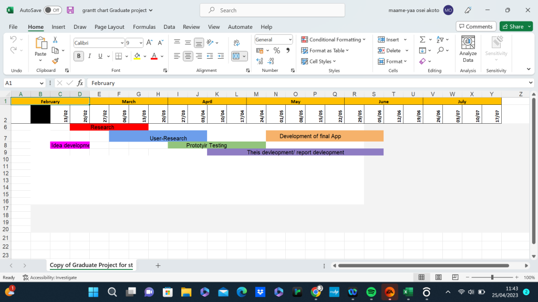Click the Save icon in title bar

point(70,10)
